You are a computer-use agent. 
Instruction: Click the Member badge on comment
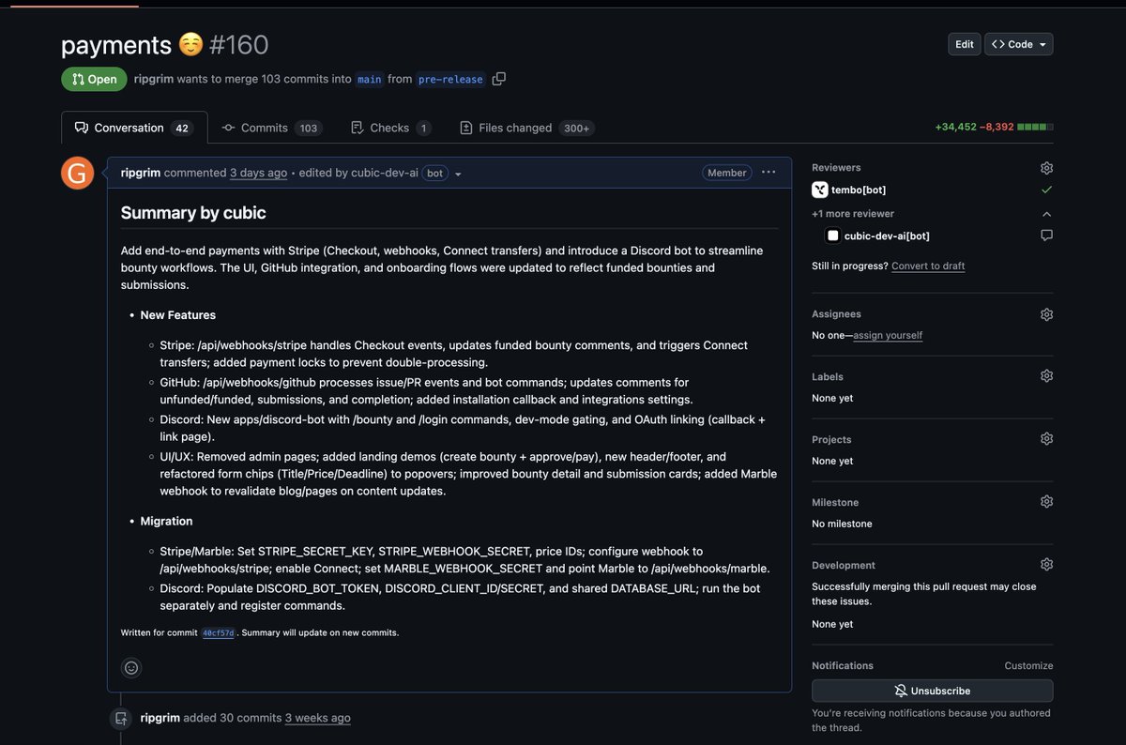[727, 173]
